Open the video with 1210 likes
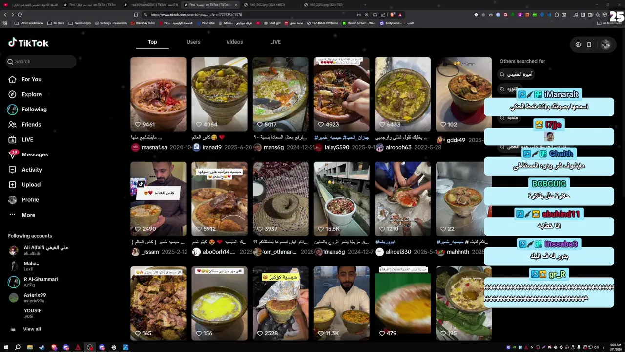 point(403,199)
